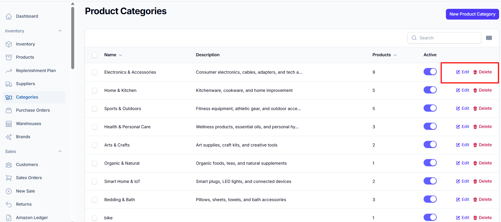Click the sidebar vertical scrollbar
This screenshot has width=501, height=222.
[x=73, y=37]
